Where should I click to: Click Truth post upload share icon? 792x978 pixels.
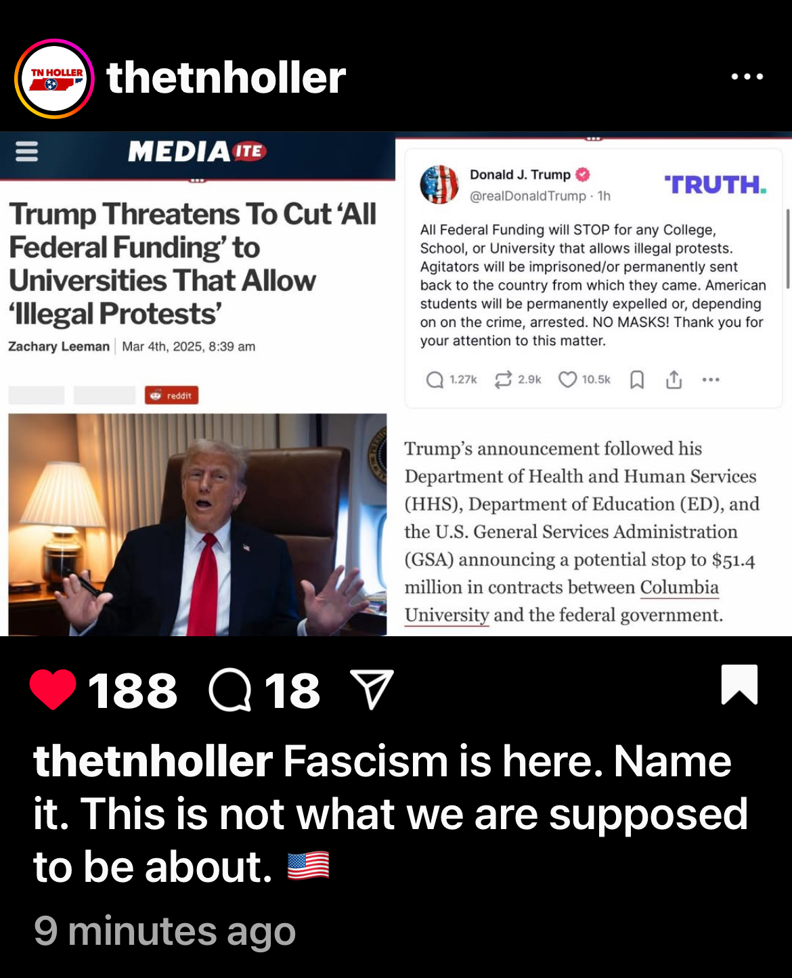pos(674,380)
